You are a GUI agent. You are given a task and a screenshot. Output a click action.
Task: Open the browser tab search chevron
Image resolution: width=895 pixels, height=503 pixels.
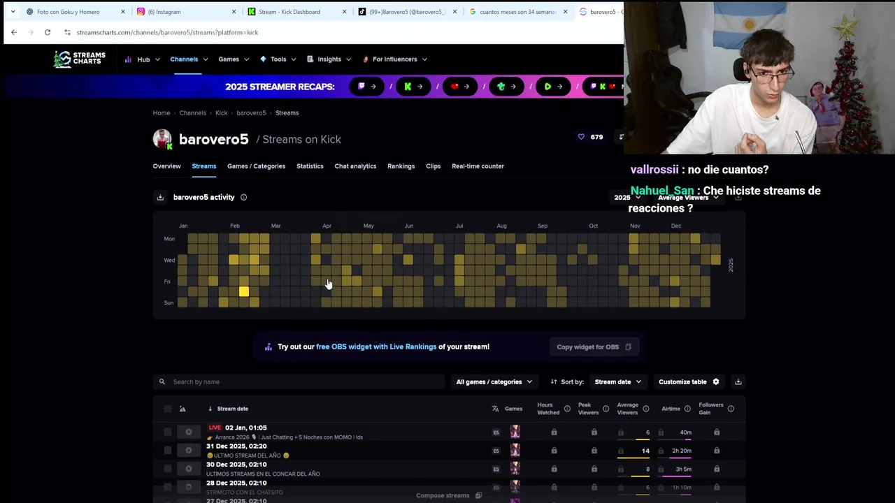click(x=13, y=12)
